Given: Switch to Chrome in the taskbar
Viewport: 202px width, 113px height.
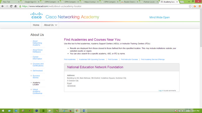Looking at the screenshot, I should pyautogui.click(x=77, y=111).
